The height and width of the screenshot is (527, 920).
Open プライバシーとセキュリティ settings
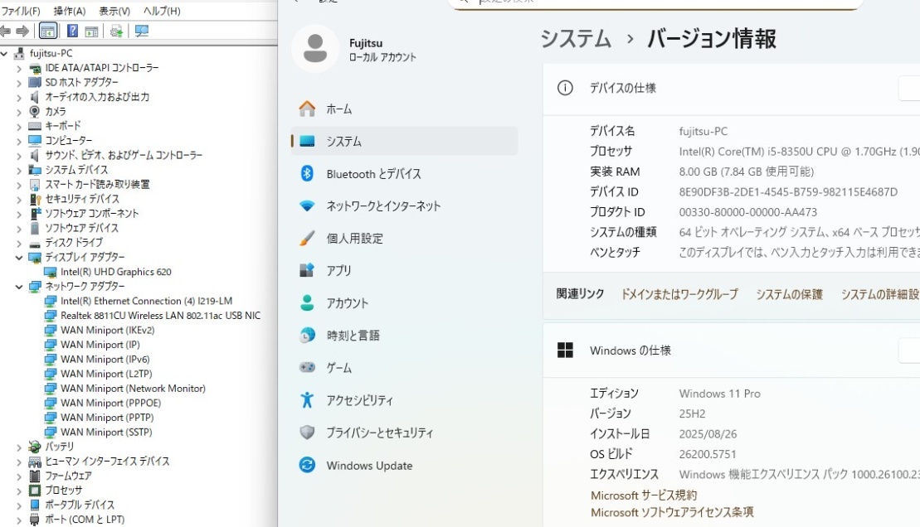(379, 433)
